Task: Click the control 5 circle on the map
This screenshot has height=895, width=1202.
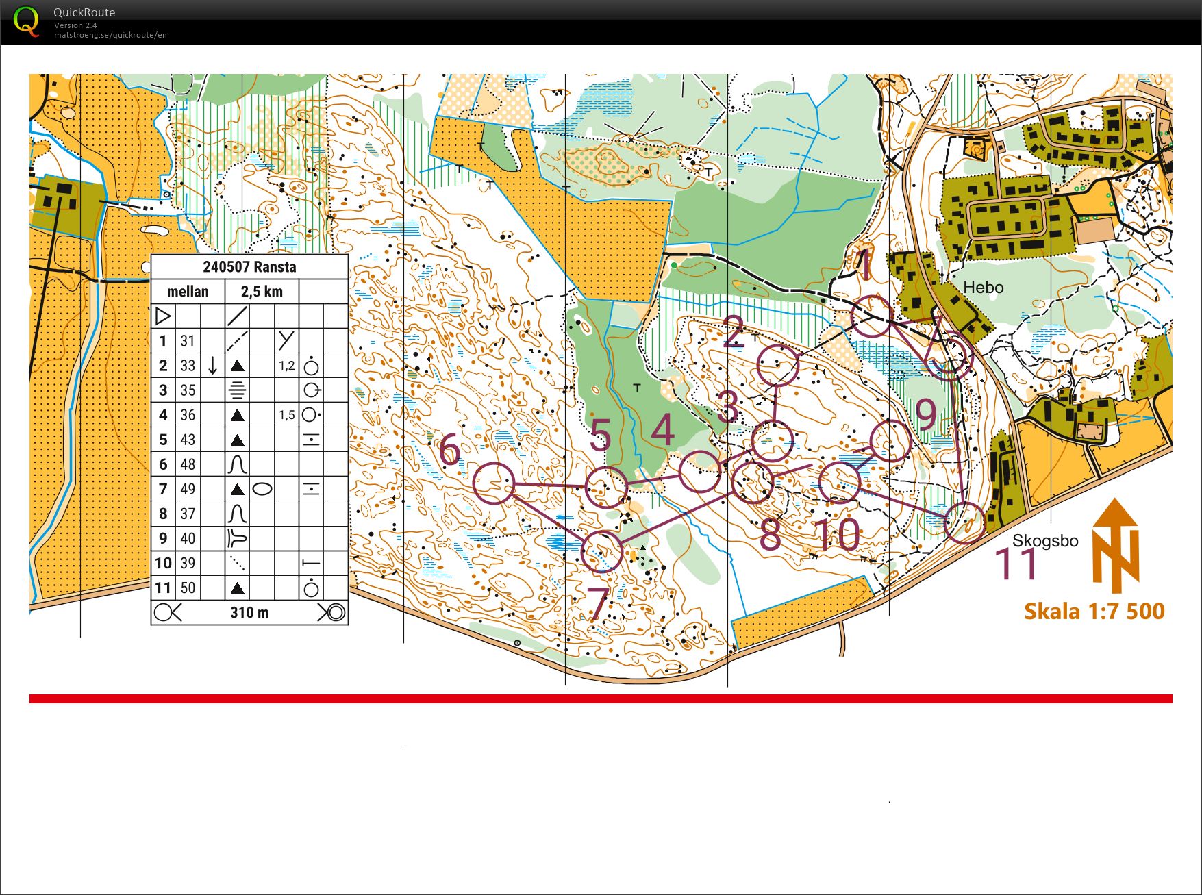Action: (607, 488)
